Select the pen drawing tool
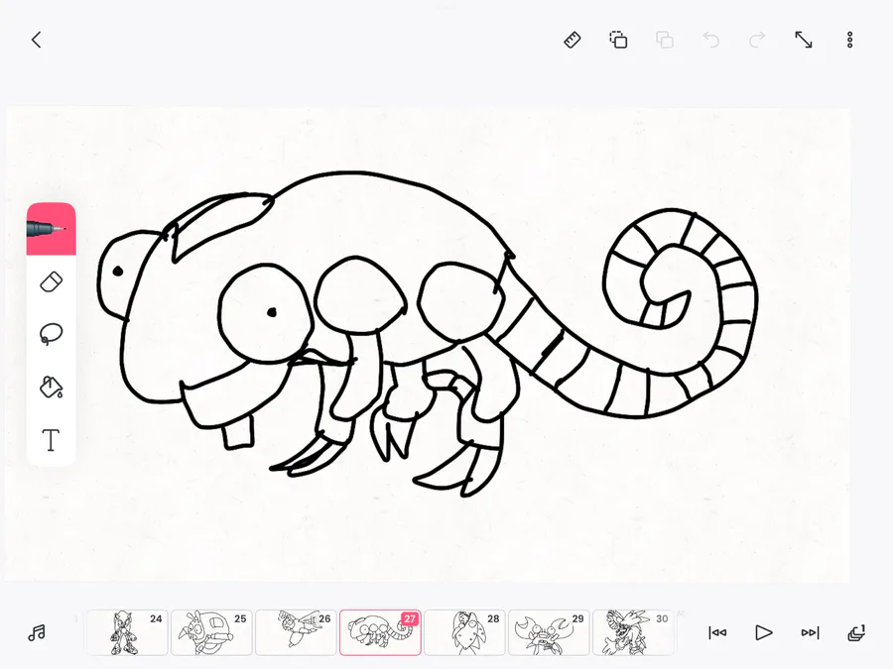Viewport: 893px width, 669px height. pyautogui.click(x=52, y=229)
